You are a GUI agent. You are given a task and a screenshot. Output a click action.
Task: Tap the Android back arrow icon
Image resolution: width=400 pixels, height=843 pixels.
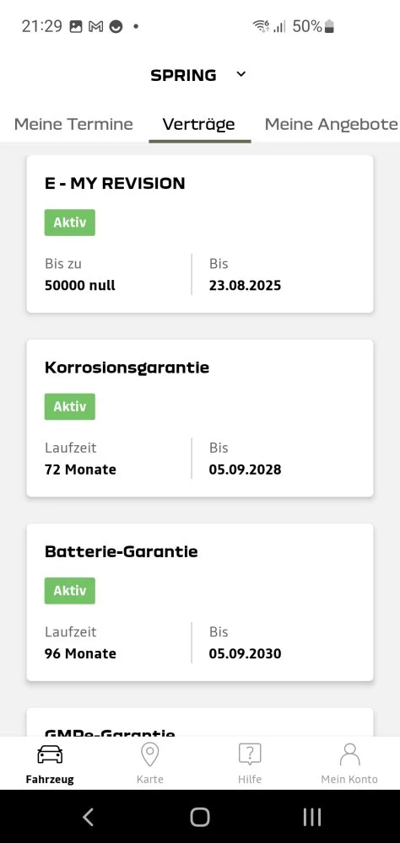tap(88, 817)
